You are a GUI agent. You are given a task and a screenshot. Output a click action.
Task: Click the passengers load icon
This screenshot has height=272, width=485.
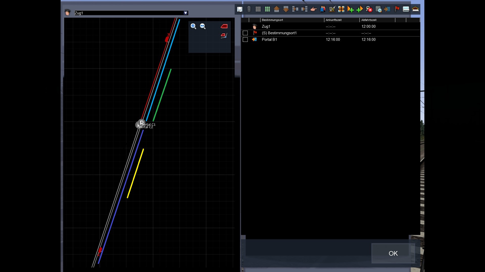click(323, 9)
